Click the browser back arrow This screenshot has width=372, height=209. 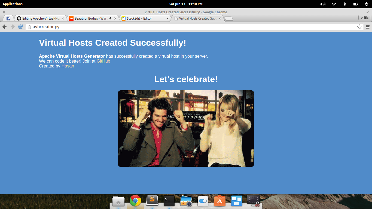(4, 27)
